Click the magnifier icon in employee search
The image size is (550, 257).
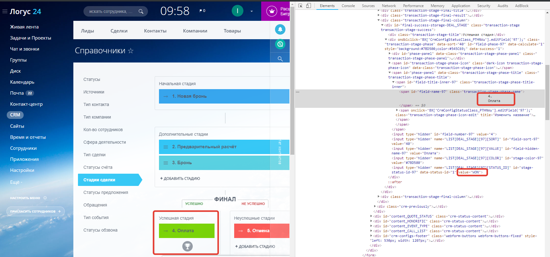pos(141,12)
